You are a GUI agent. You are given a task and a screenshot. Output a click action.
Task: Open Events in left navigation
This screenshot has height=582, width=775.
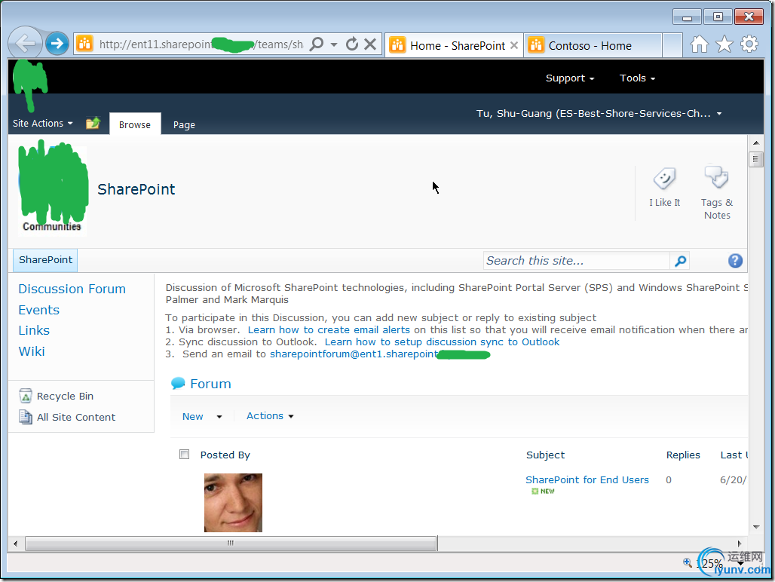(39, 311)
